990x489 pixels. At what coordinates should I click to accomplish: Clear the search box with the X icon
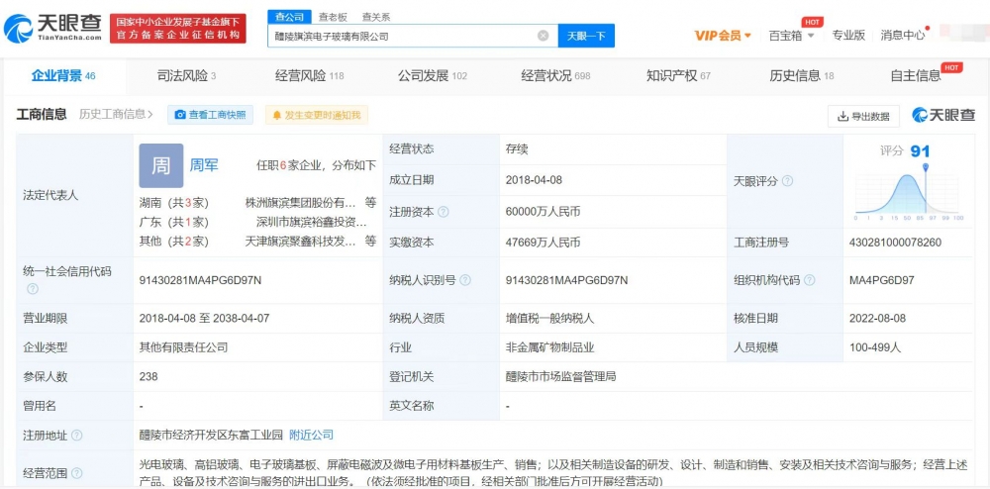tap(543, 36)
